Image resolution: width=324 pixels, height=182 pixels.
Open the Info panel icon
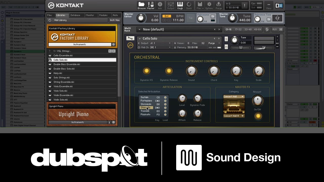point(160,5)
